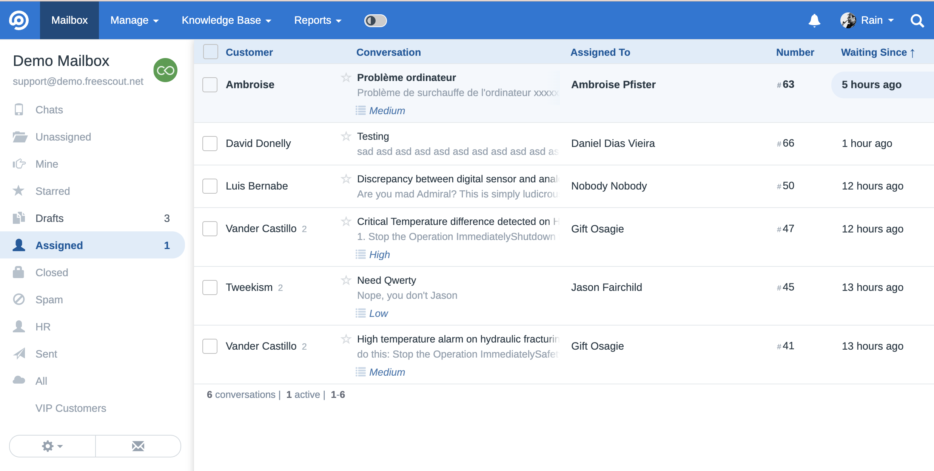Click the green chat widget icon
The image size is (934, 471).
[x=165, y=70]
